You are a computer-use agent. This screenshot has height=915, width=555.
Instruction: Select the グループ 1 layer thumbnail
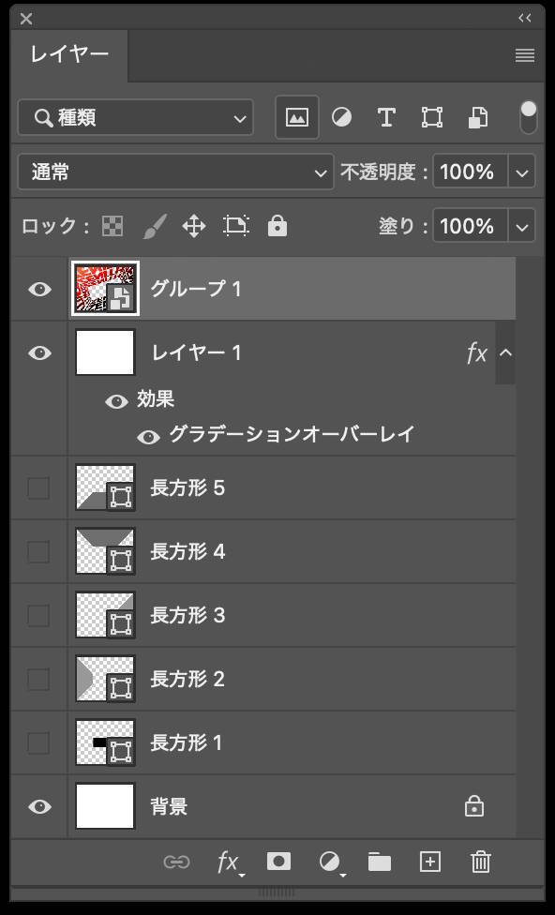click(x=105, y=289)
